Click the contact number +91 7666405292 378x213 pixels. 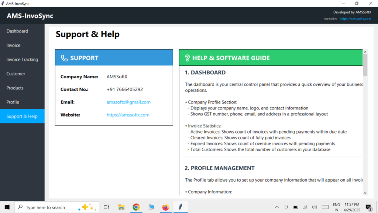point(125,89)
